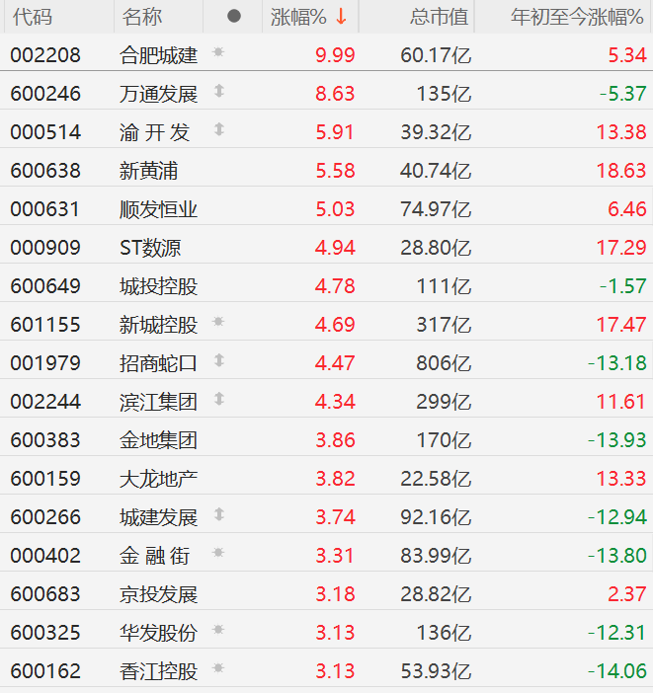The image size is (653, 693).
Task: Open the stock name 金融街
Action: coord(154,555)
